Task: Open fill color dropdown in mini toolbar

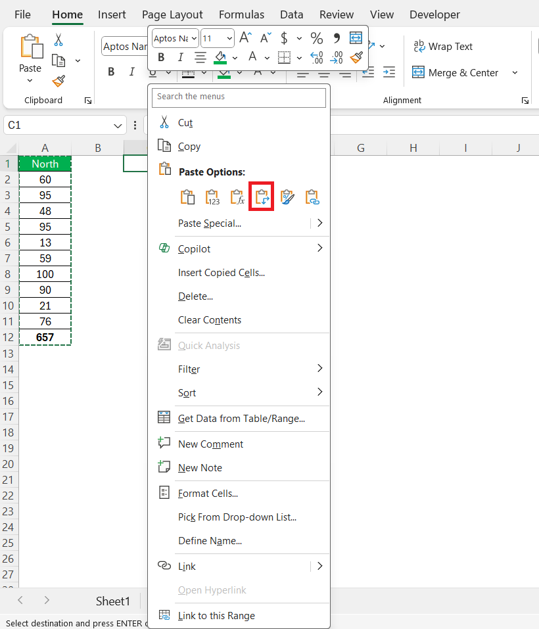Action: coord(235,58)
